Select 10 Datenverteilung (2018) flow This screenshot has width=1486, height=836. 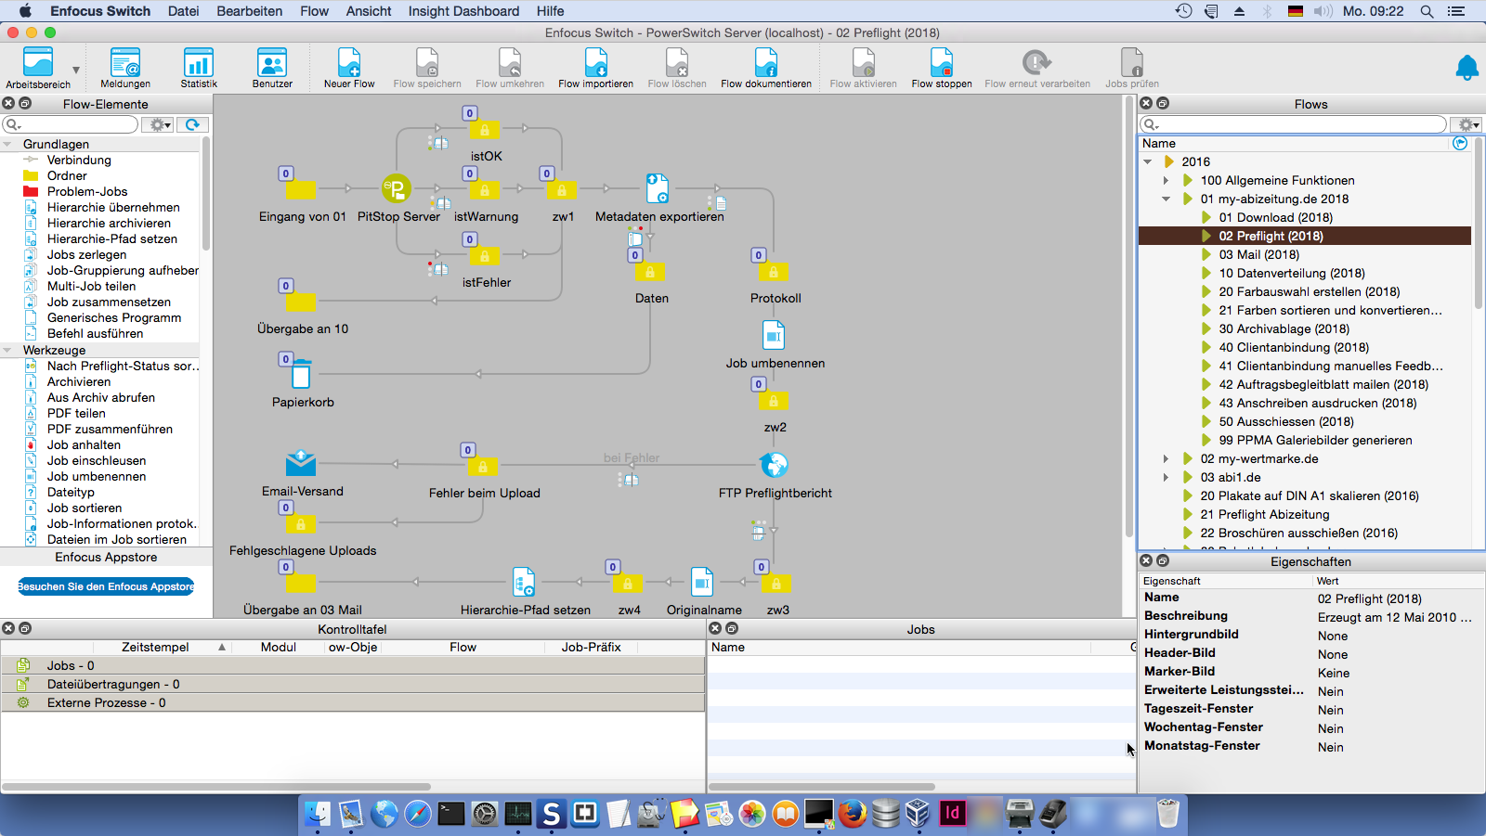pos(1291,273)
